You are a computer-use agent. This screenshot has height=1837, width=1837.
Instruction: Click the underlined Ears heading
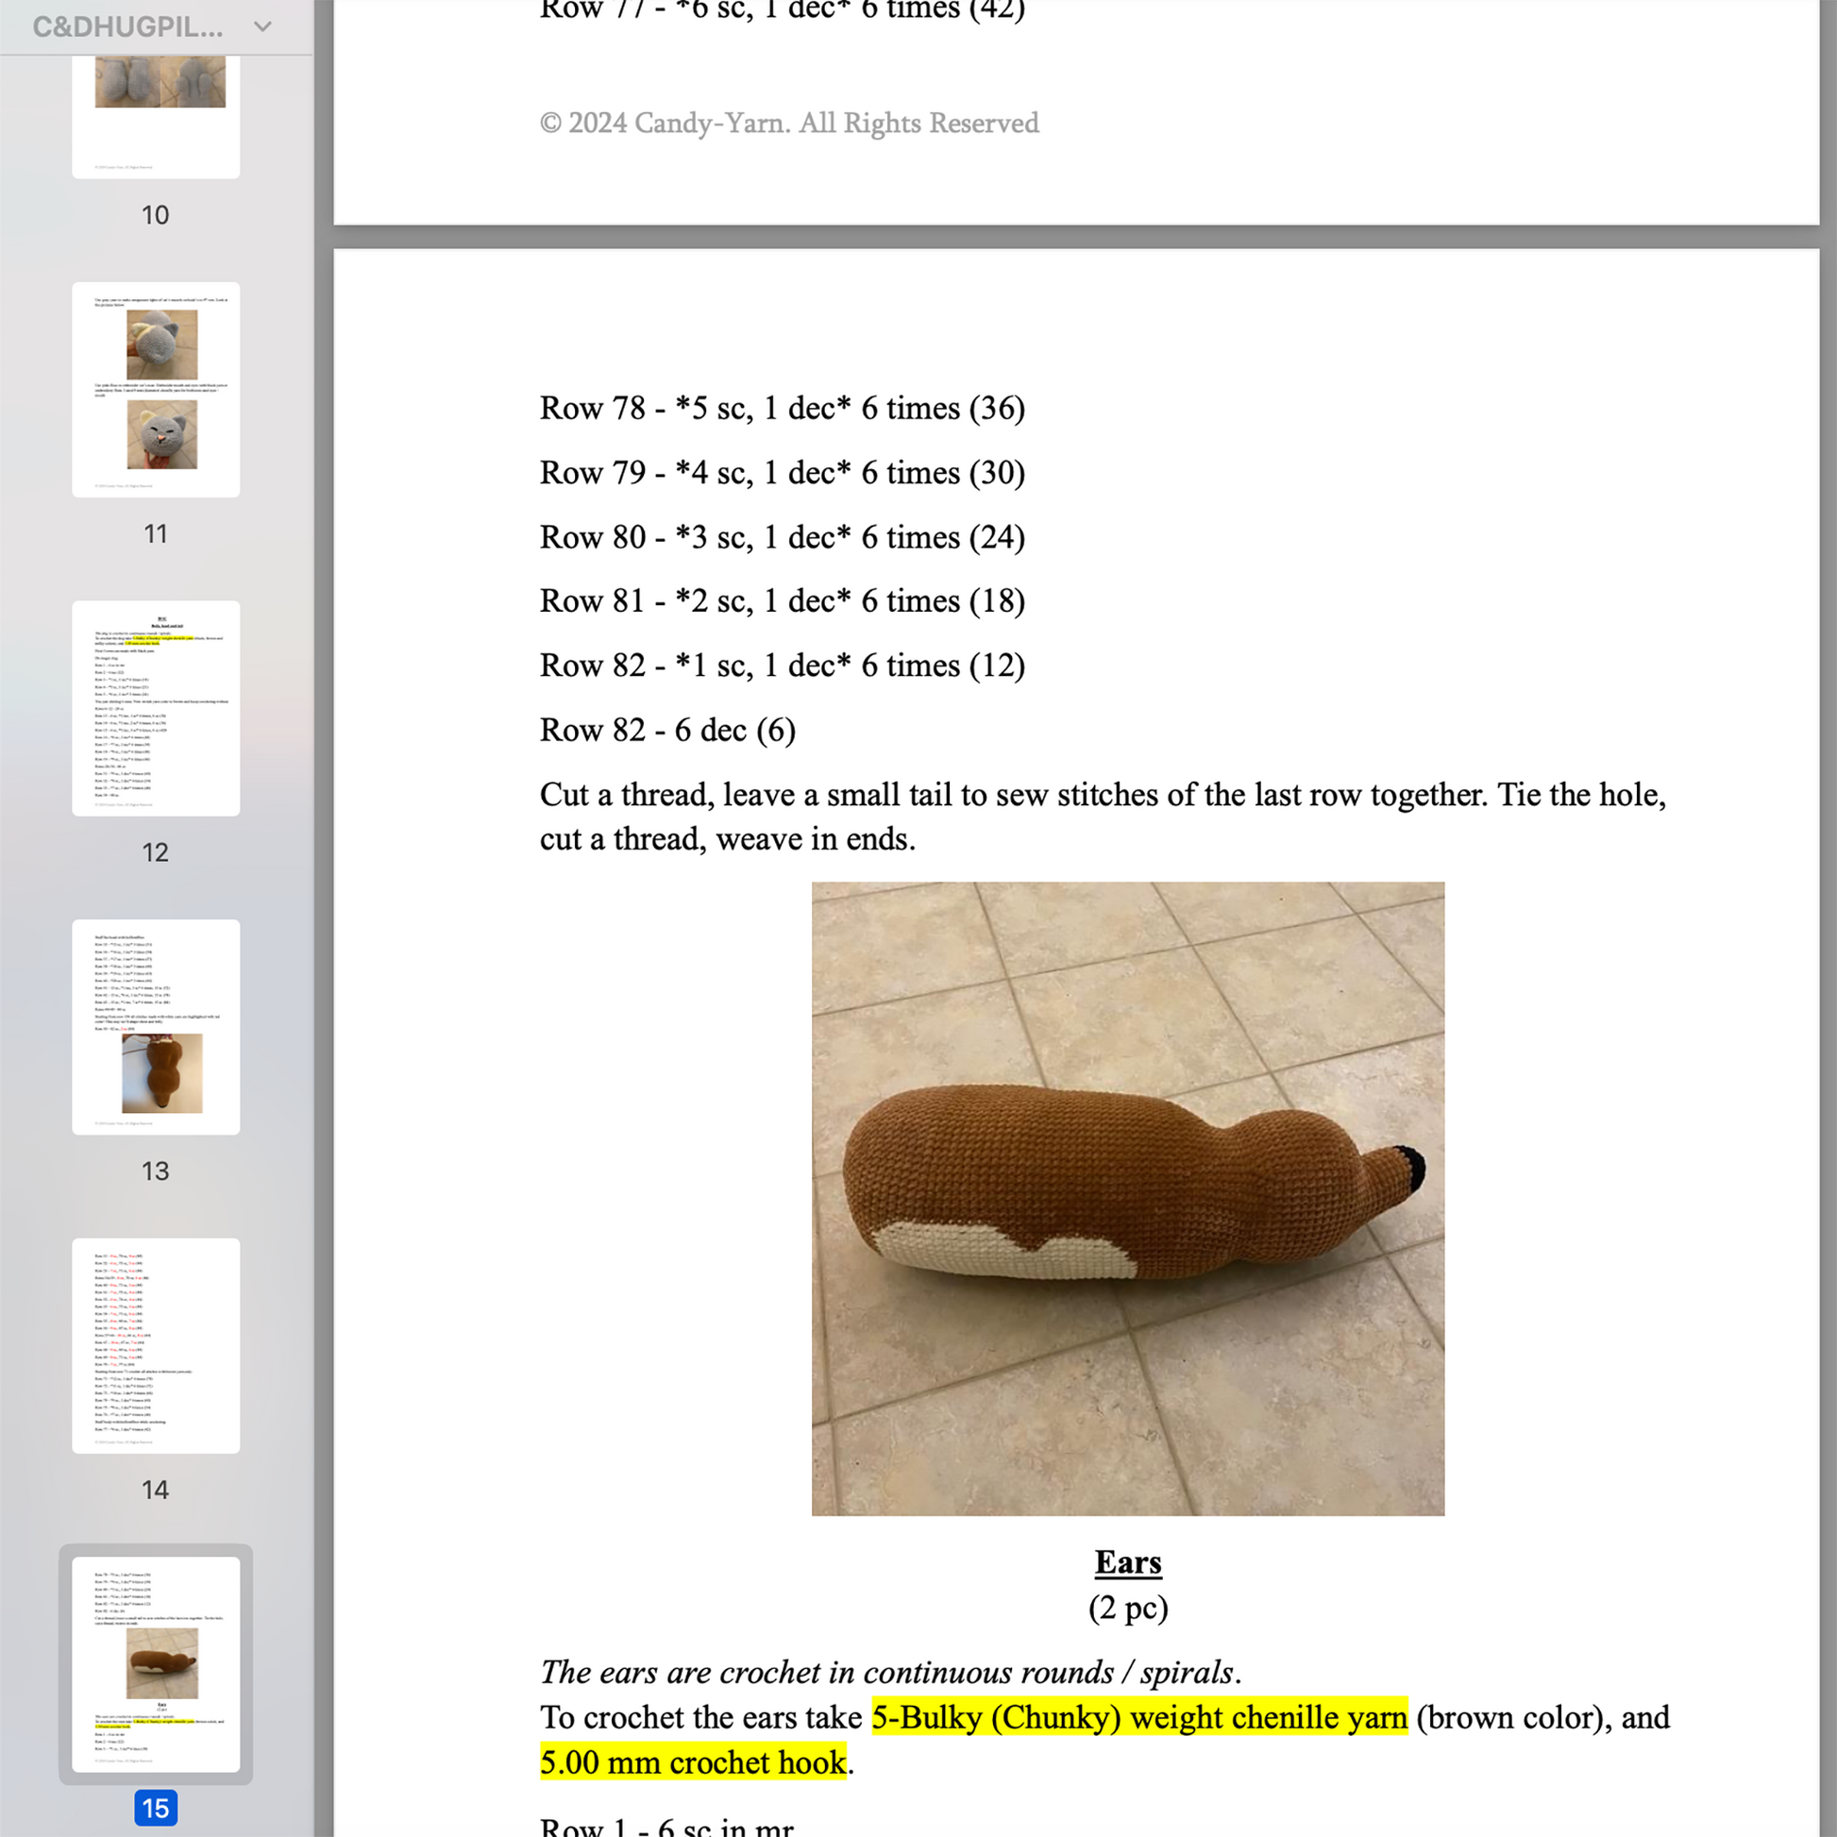coord(1128,1562)
